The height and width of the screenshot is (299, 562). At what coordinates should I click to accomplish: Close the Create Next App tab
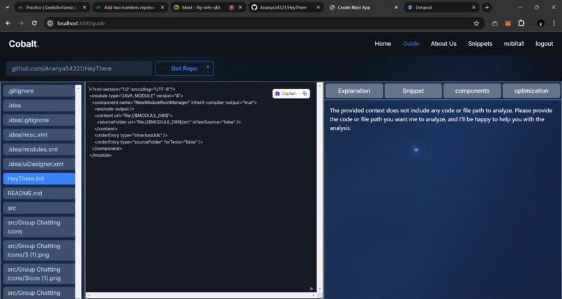pyautogui.click(x=395, y=7)
